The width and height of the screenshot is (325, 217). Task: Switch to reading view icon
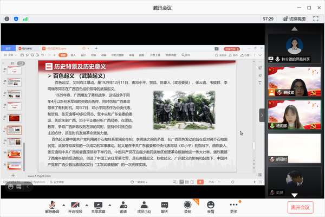coord(192,182)
